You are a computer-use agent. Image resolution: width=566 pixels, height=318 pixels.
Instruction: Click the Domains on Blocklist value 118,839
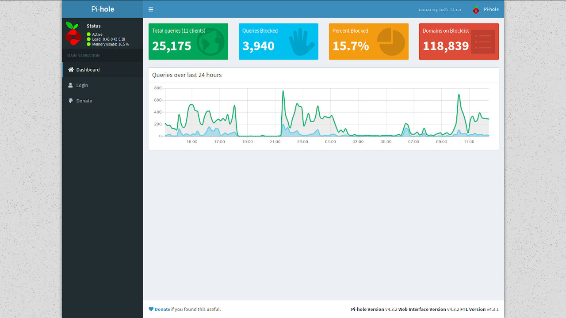[x=446, y=46]
